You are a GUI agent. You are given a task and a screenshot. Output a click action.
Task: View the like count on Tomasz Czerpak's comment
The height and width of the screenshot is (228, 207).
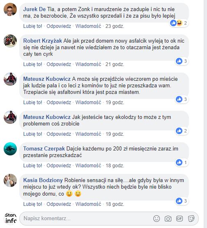click(x=182, y=162)
